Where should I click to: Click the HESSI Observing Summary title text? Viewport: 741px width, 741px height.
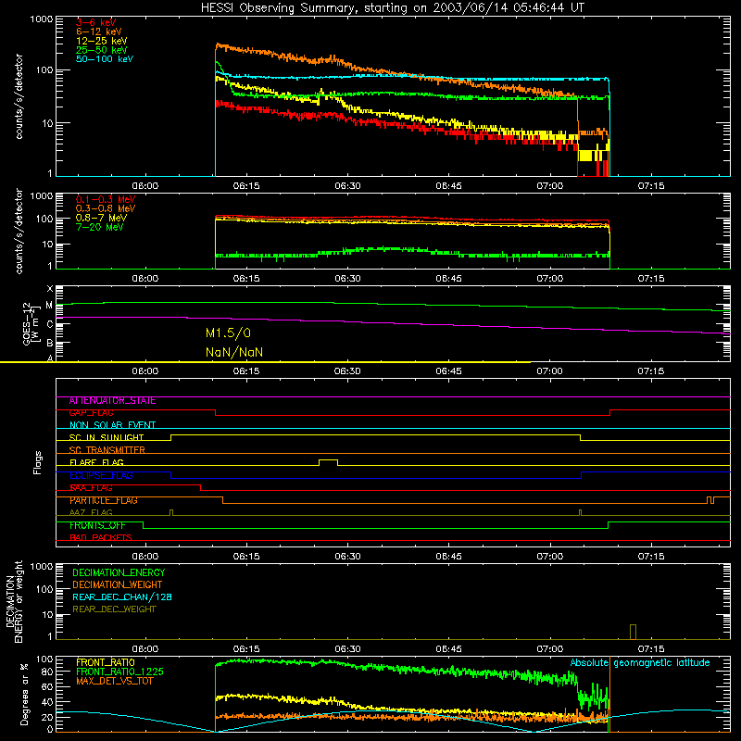click(392, 7)
